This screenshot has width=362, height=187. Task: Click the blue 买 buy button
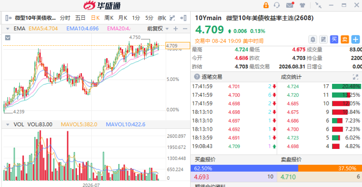pos(334,40)
